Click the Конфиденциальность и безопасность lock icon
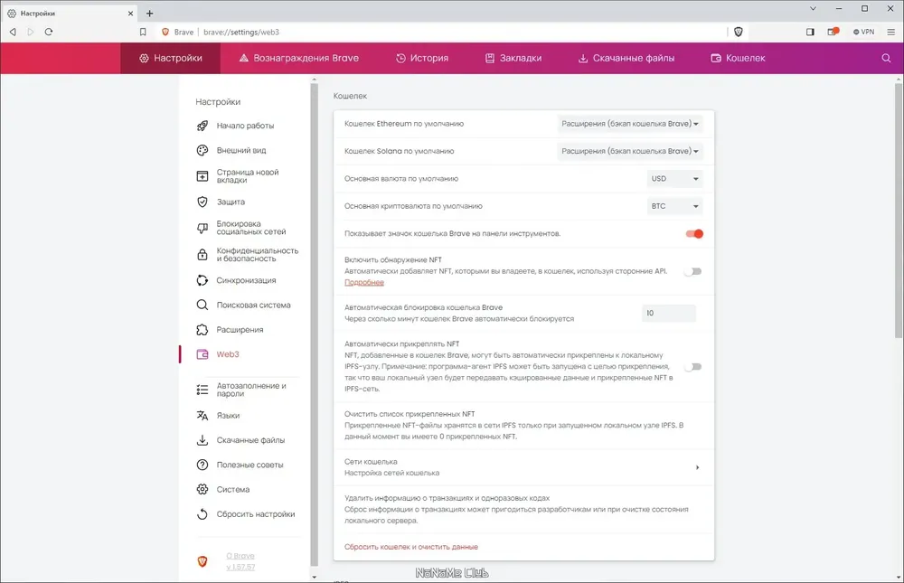This screenshot has width=904, height=583. tap(202, 254)
